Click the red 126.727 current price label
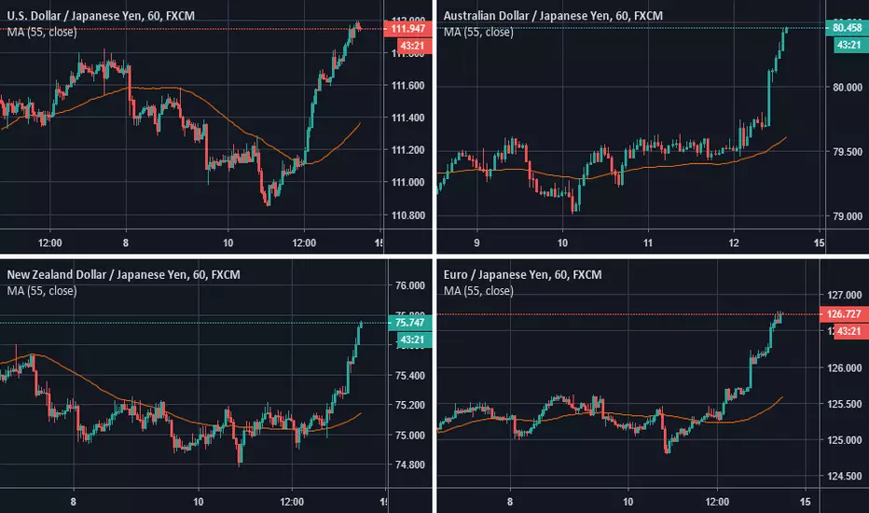This screenshot has height=513, width=869. click(843, 314)
